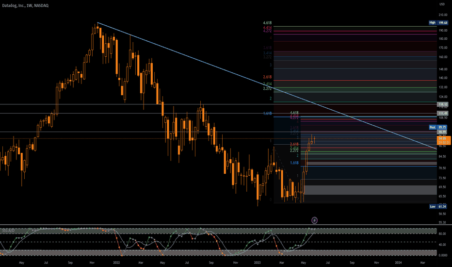Click the green 4.618 Fibonacci label at top
This screenshot has width=452, height=267.
tap(267, 23)
